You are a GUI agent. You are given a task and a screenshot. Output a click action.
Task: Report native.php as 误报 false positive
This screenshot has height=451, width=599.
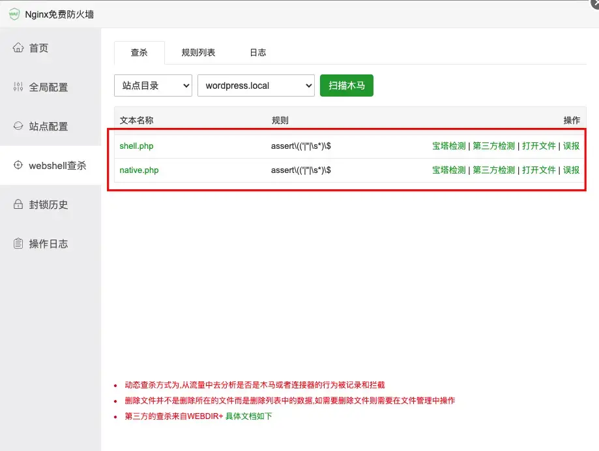[x=571, y=170]
